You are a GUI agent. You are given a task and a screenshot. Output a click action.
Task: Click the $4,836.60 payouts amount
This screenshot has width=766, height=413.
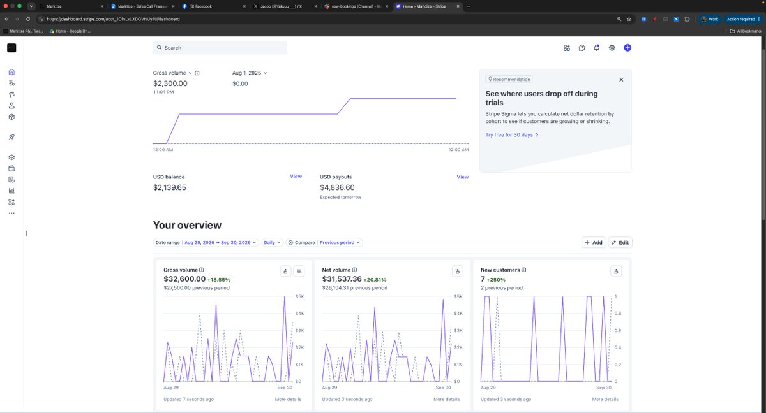[x=337, y=188]
